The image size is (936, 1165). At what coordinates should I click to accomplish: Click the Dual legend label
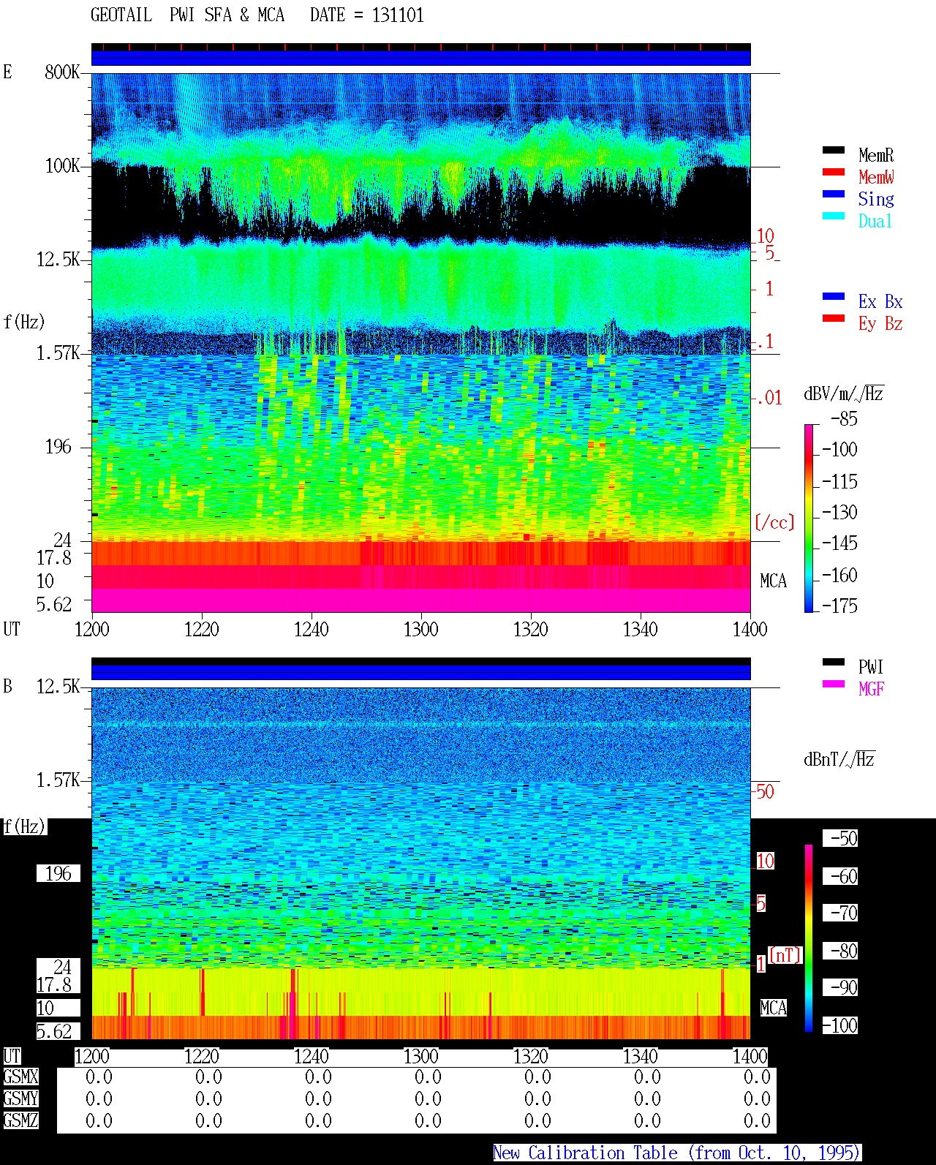tap(876, 221)
